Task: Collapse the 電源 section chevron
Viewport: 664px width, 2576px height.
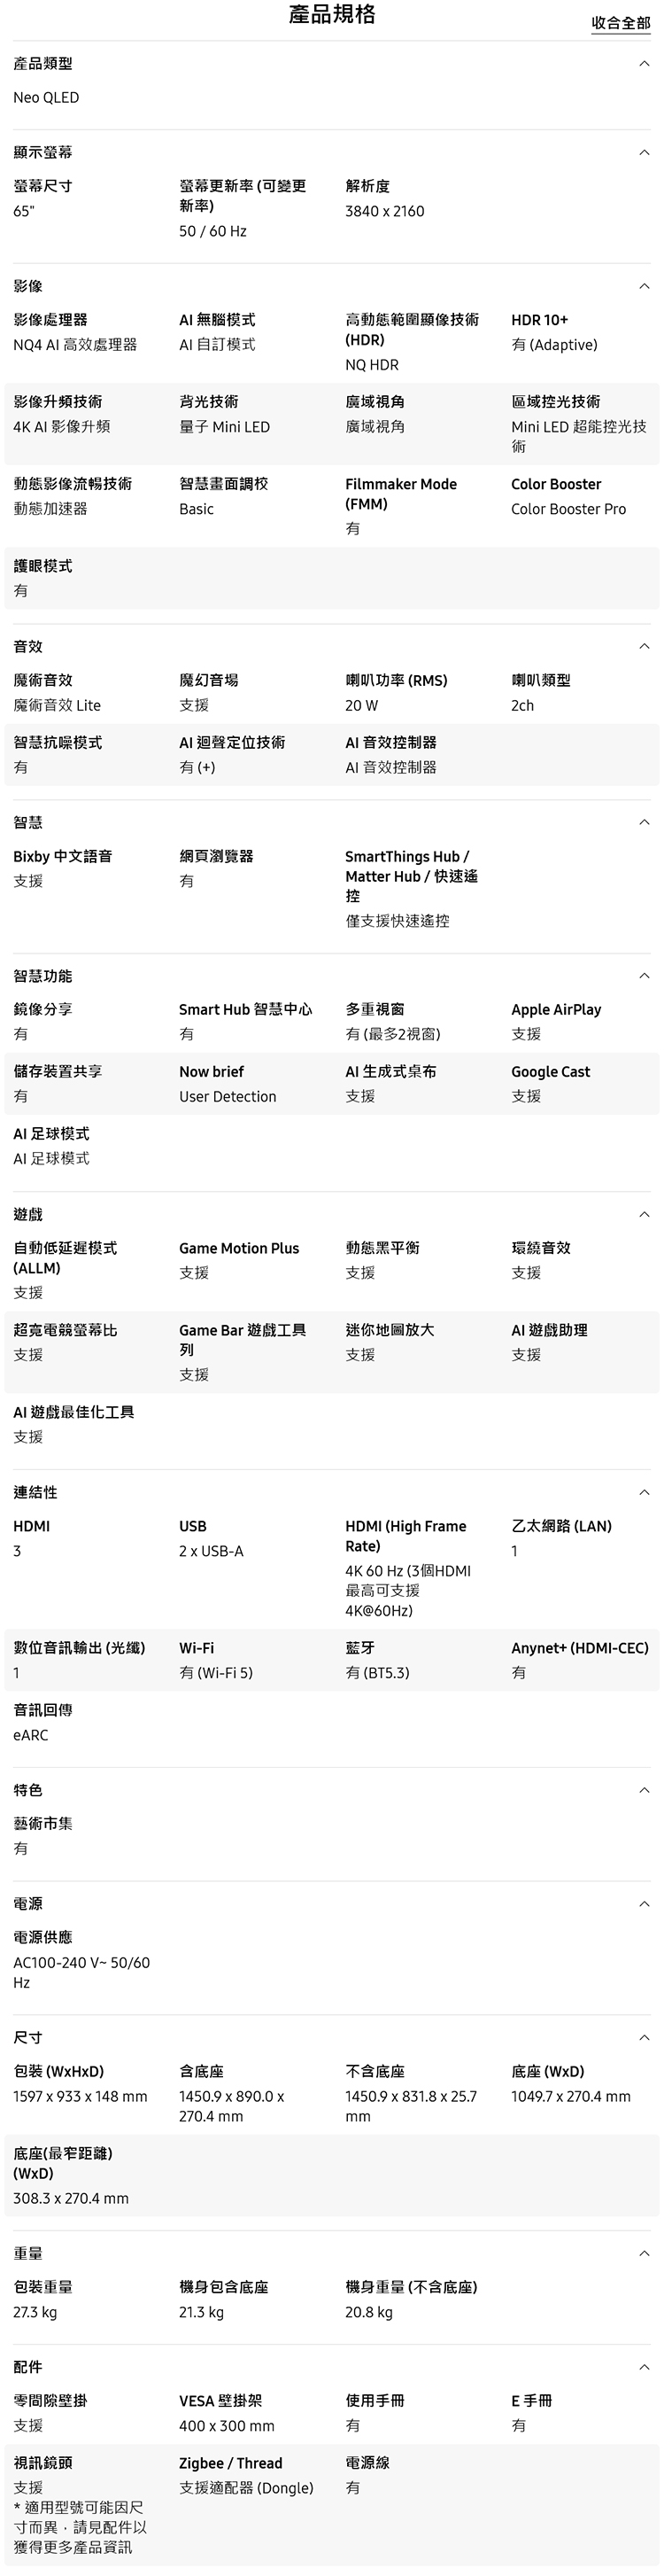Action: pyautogui.click(x=643, y=1905)
